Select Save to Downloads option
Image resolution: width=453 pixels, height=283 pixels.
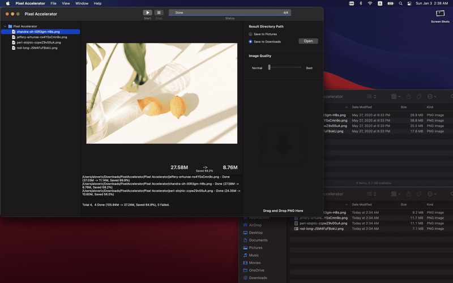tap(251, 42)
